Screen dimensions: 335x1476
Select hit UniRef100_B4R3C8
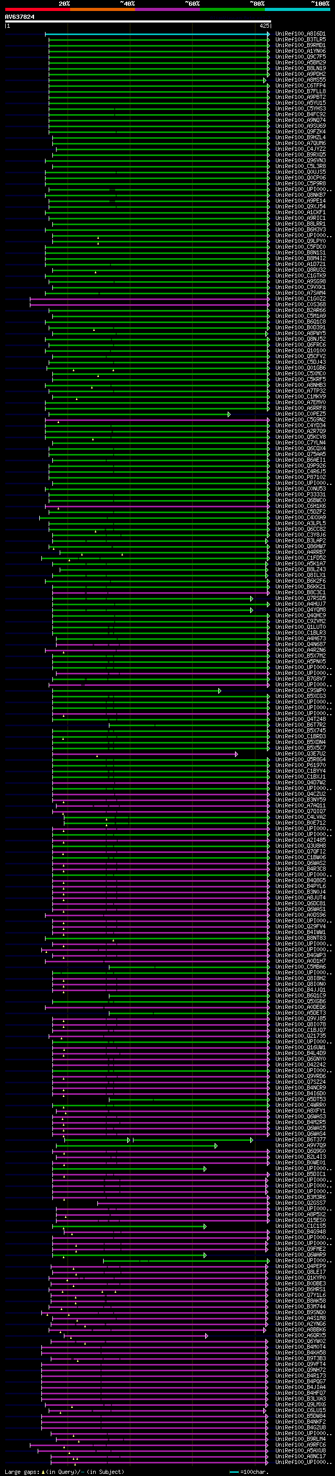pos(300,869)
